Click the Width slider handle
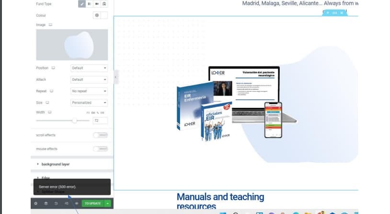The image size is (390, 214). [x=74, y=120]
